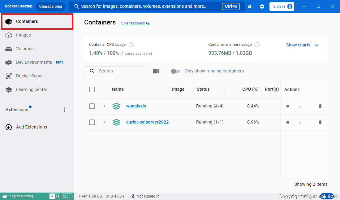Click the Engine running status label
The image size is (340, 200).
point(21,196)
